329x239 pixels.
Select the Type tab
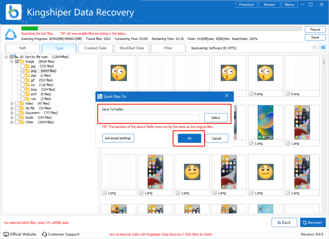pos(59,48)
